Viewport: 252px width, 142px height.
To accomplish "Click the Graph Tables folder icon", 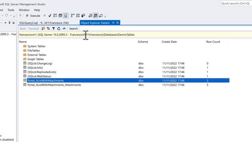I will pyautogui.click(x=25, y=59).
